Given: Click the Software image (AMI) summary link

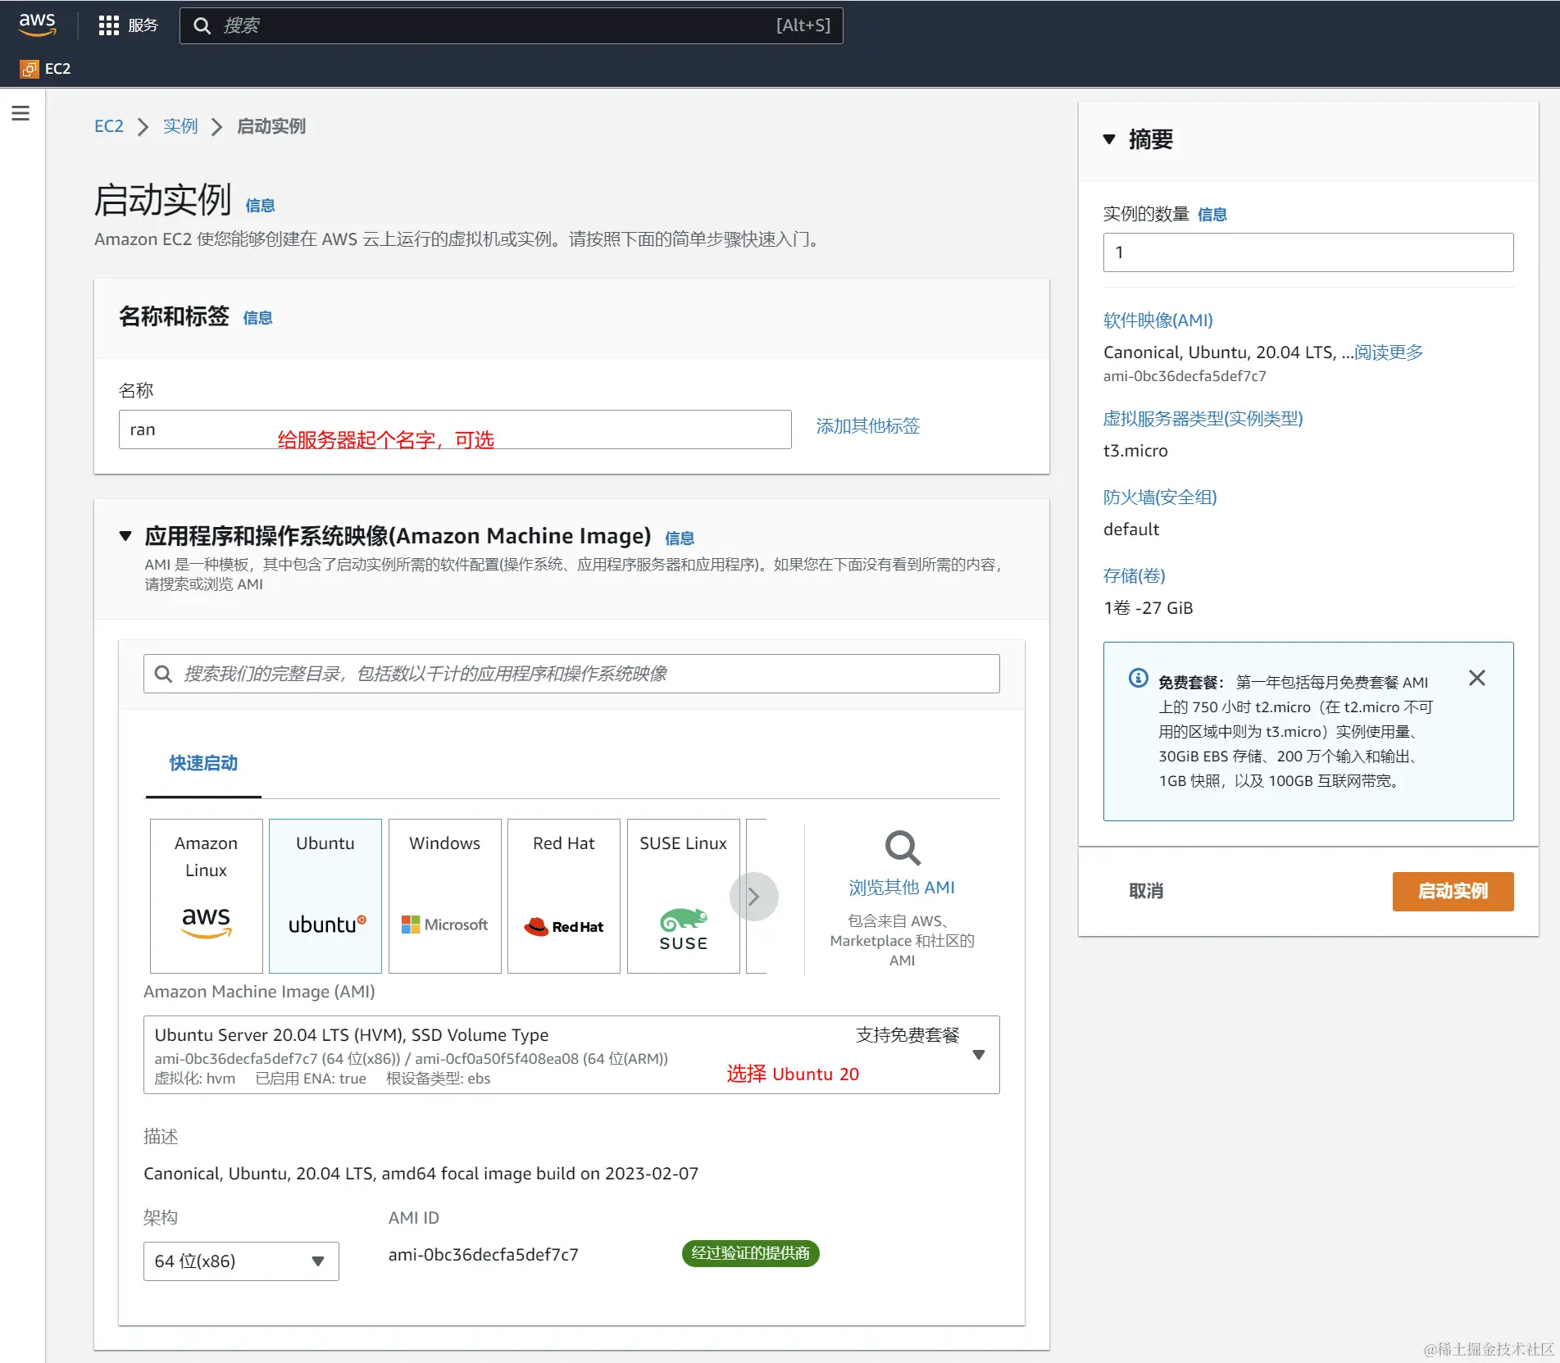Looking at the screenshot, I should (1157, 320).
